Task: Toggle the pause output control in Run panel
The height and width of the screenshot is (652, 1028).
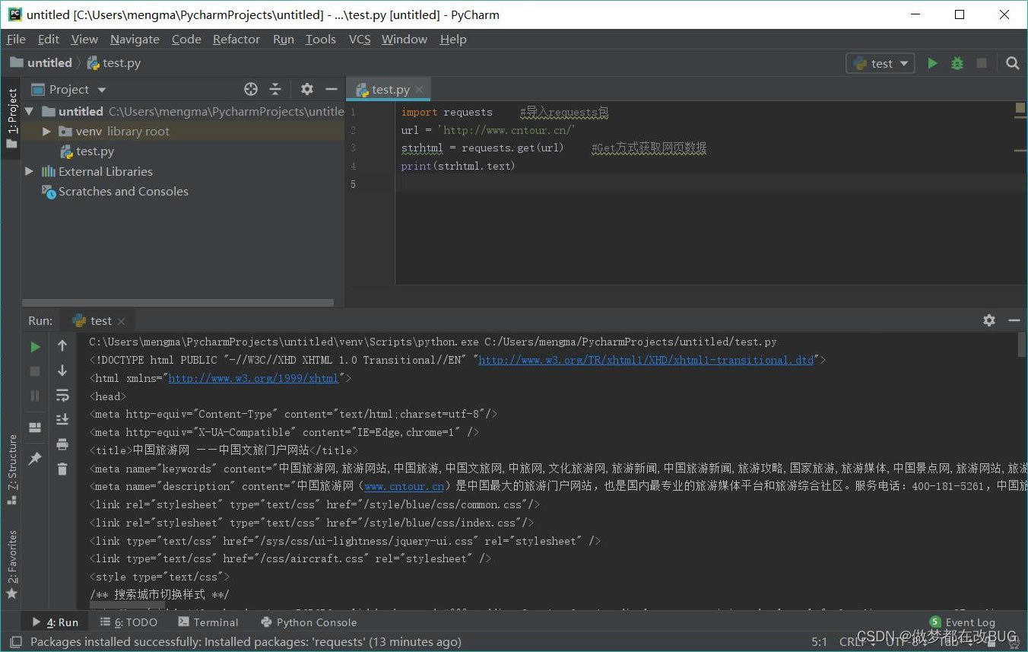Action: 34,395
